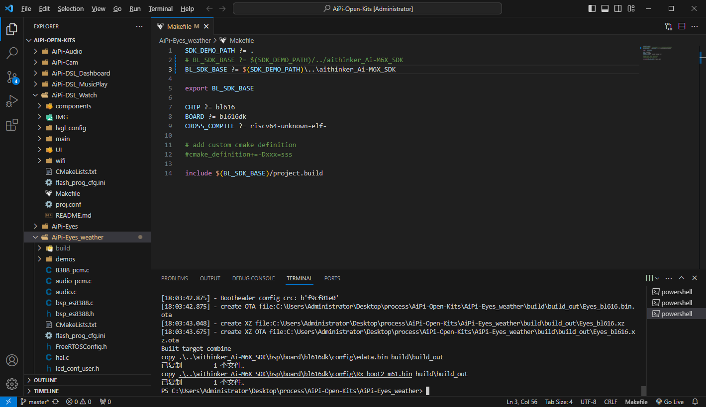Open the Extensions view icon

point(12,125)
